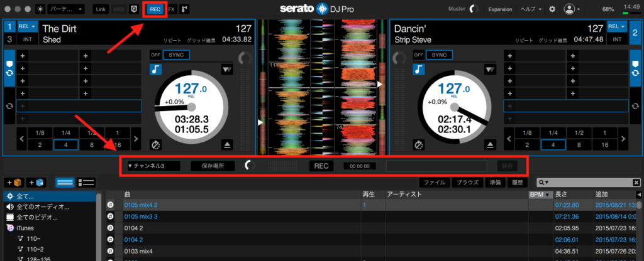
Task: Open REL mode dropdown on right deck
Action: 617,26
